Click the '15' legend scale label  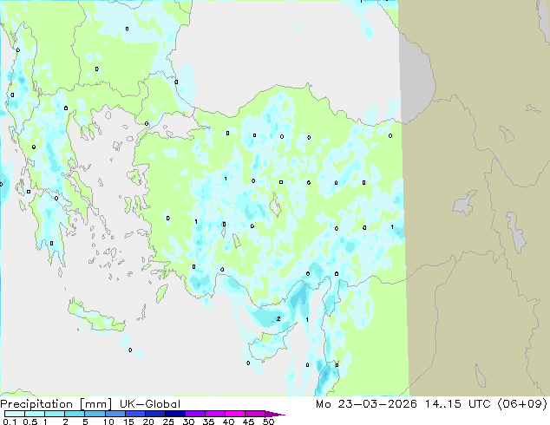tap(128, 422)
